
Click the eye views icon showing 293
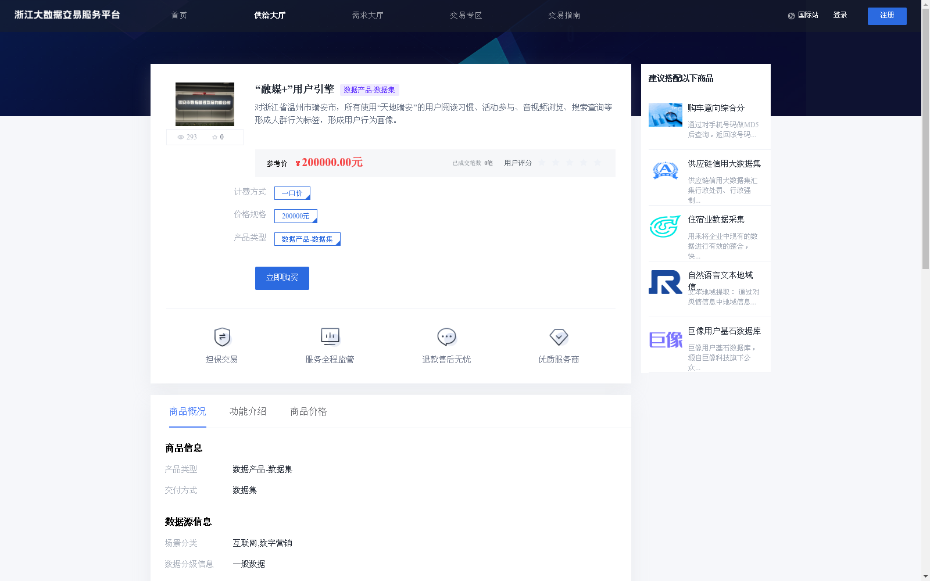tap(181, 137)
